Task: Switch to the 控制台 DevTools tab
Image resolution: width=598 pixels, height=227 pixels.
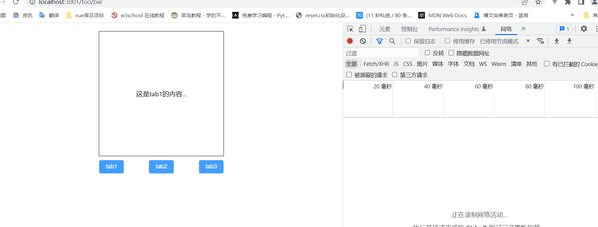Action: (x=409, y=29)
